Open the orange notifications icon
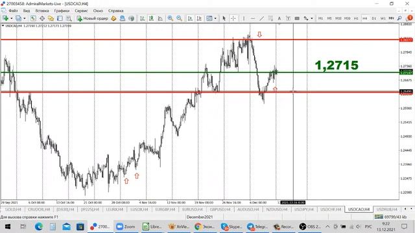Screen dimensions: 415x233 tap(410, 17)
